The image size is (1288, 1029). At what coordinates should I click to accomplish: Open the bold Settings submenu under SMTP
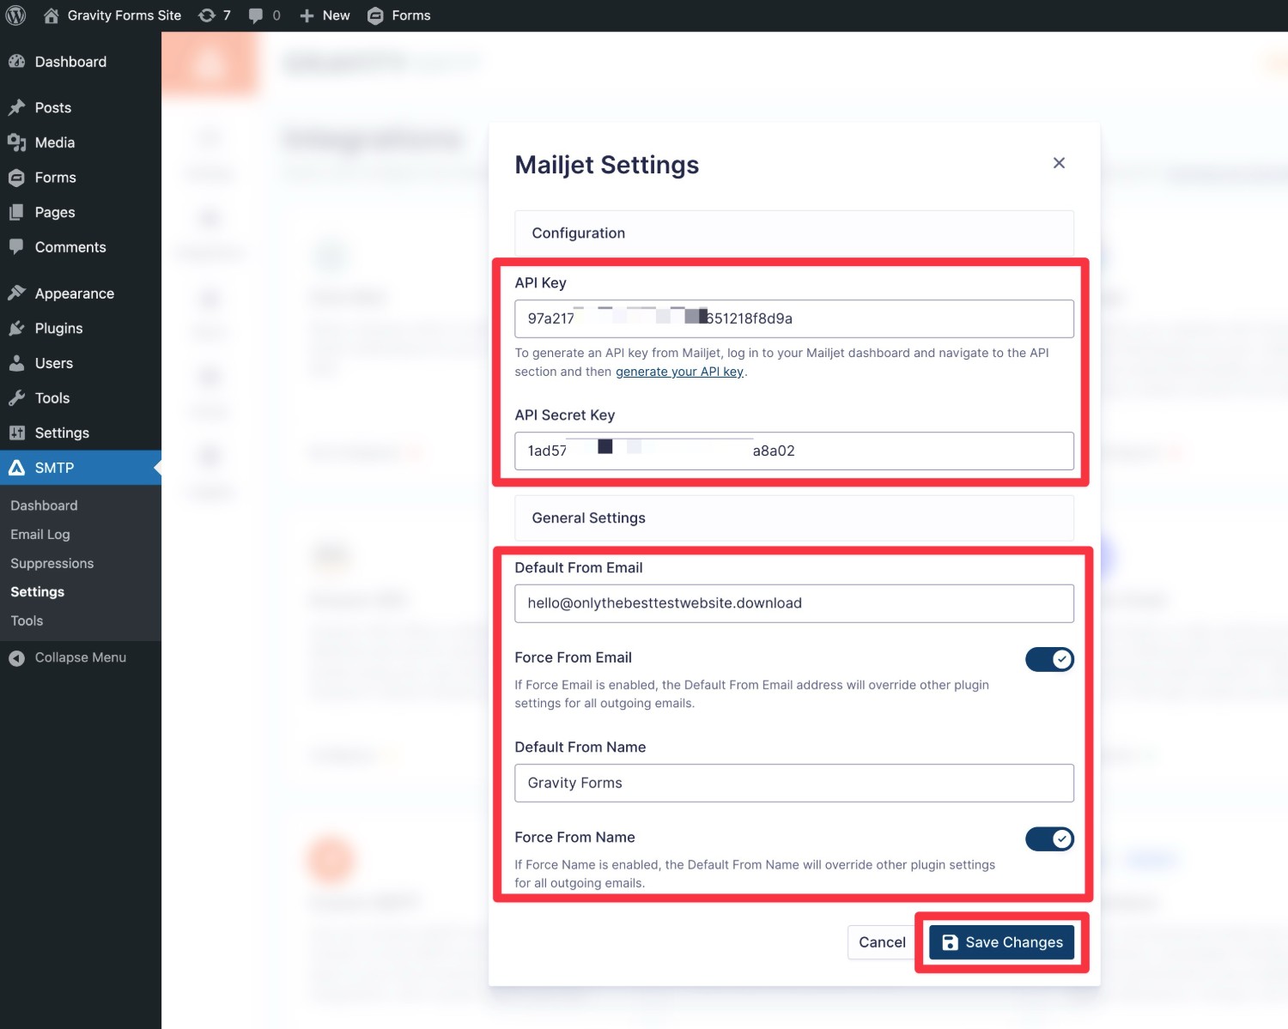[38, 592]
